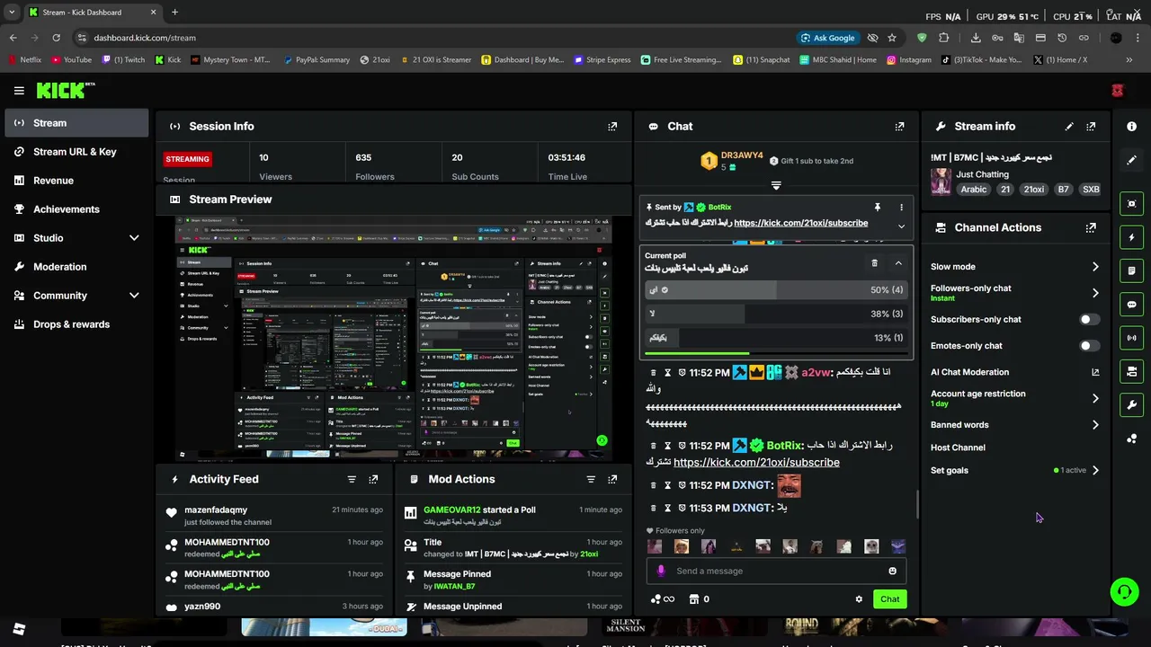The height and width of the screenshot is (647, 1151).
Task: Open the hamburger menu beside the Kick logo
Action: click(x=19, y=91)
